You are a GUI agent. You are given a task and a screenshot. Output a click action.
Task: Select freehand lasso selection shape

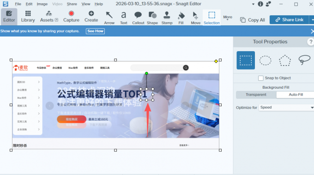[304, 60]
